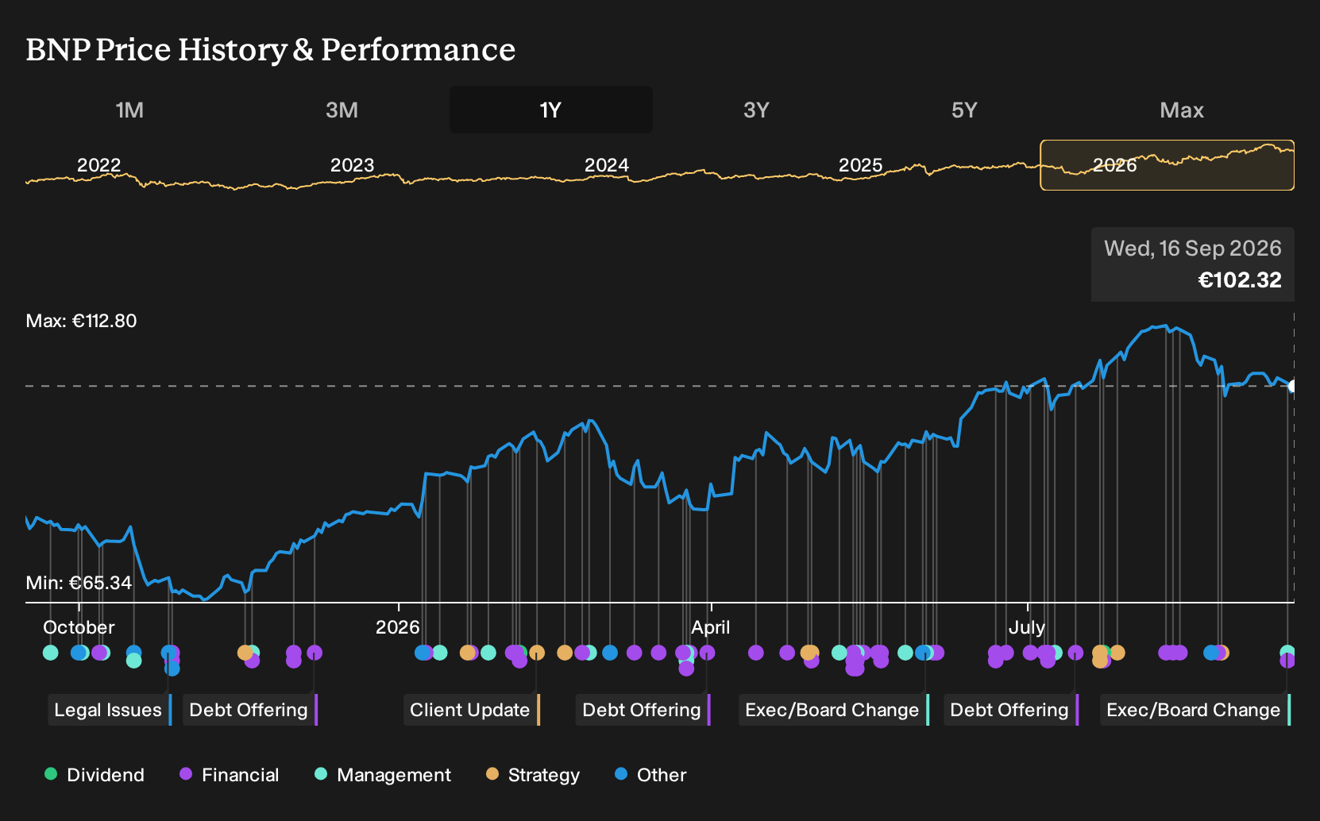The height and width of the screenshot is (821, 1320).
Task: Open the Exec/Board Change label near July
Action: (834, 710)
